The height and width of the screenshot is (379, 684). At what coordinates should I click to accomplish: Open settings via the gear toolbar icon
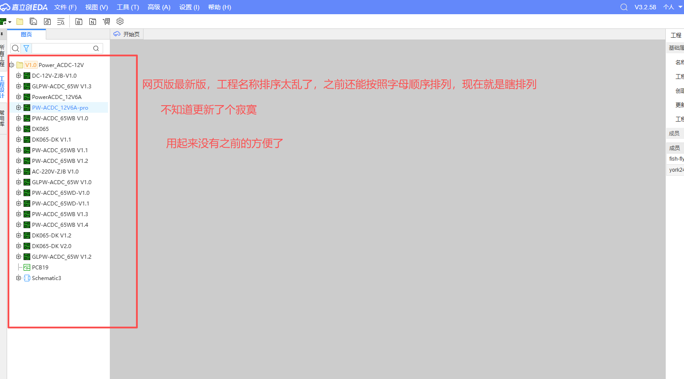coord(120,21)
